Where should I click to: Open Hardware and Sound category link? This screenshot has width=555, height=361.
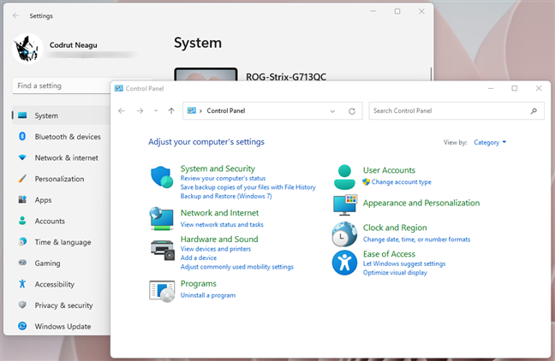(x=219, y=239)
